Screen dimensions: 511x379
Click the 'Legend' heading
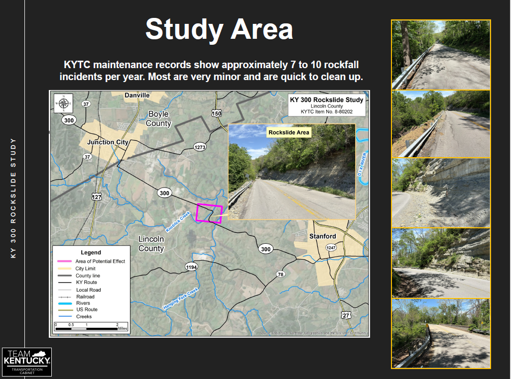click(x=91, y=253)
